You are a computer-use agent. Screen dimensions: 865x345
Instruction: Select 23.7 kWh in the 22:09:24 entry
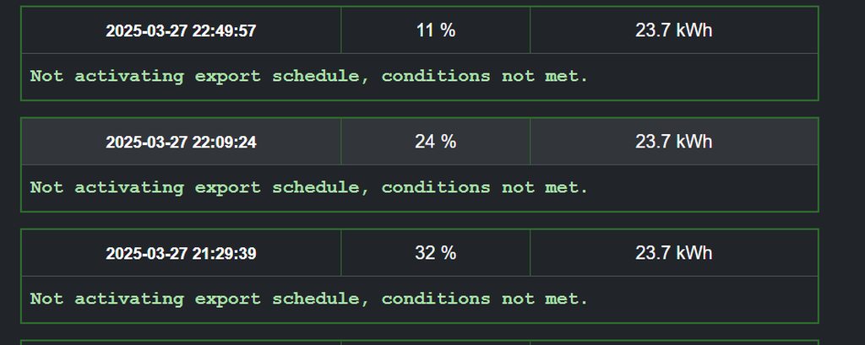(x=673, y=142)
